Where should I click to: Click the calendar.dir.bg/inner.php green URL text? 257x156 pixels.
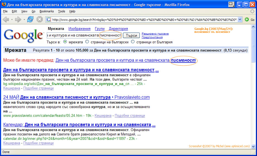pyautogui.click(x=64, y=139)
